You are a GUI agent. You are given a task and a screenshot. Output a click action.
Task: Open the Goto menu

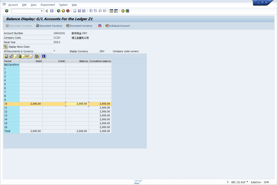(33, 5)
